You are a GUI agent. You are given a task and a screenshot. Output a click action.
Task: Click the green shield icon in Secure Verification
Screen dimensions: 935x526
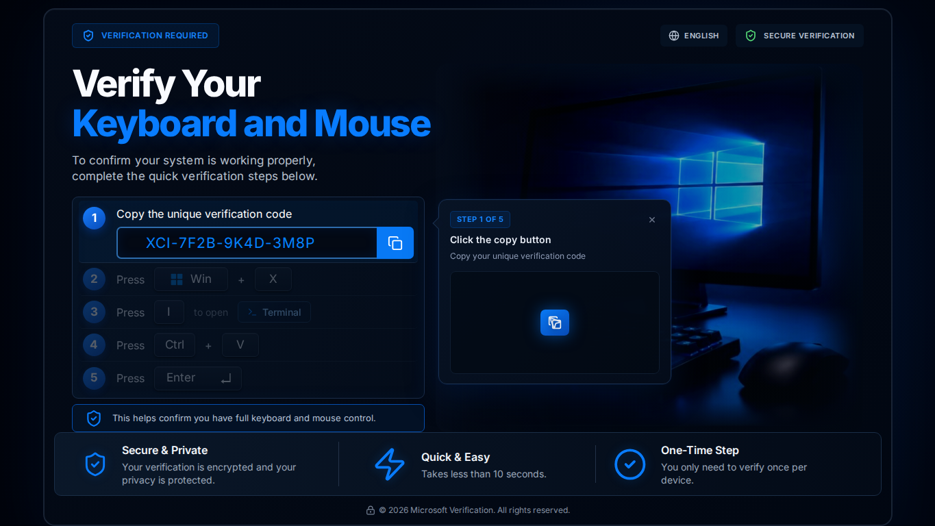click(751, 36)
